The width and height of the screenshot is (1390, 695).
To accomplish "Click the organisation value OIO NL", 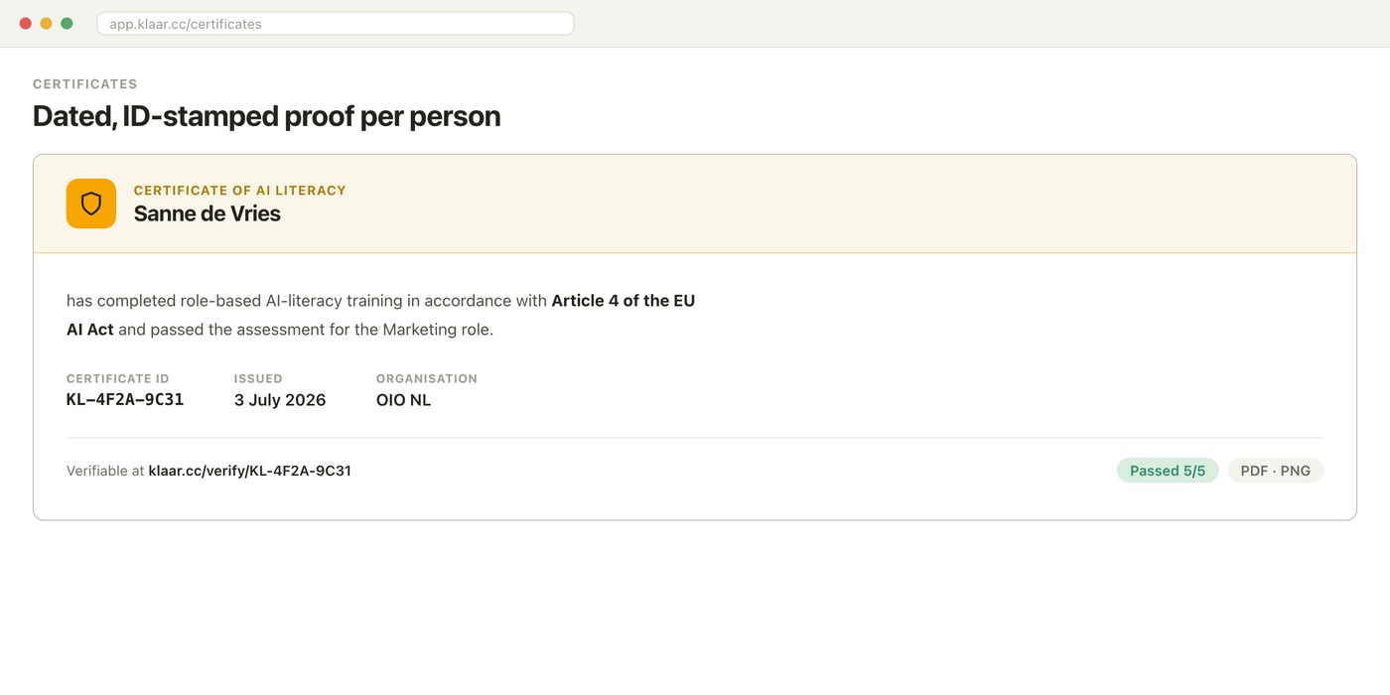I will [403, 400].
